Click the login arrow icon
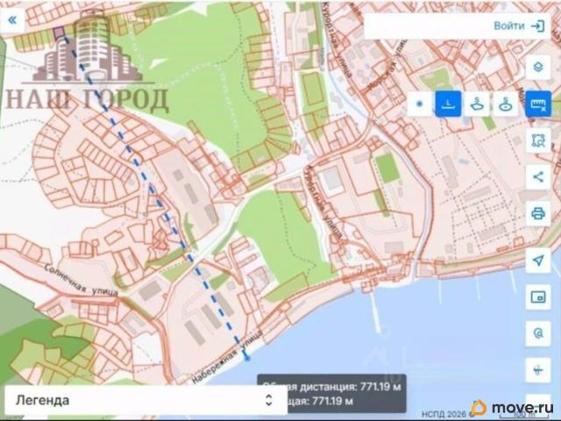This screenshot has height=421, width=561. pyautogui.click(x=537, y=25)
